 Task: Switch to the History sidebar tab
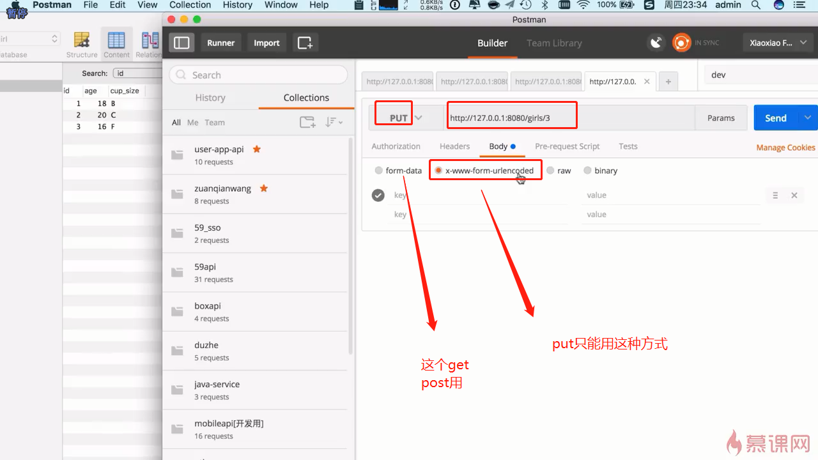(210, 98)
